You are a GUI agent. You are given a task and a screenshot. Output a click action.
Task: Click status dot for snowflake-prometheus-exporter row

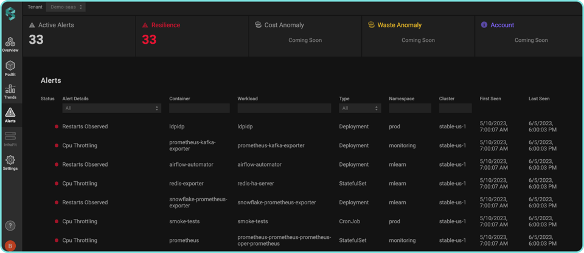[57, 203]
